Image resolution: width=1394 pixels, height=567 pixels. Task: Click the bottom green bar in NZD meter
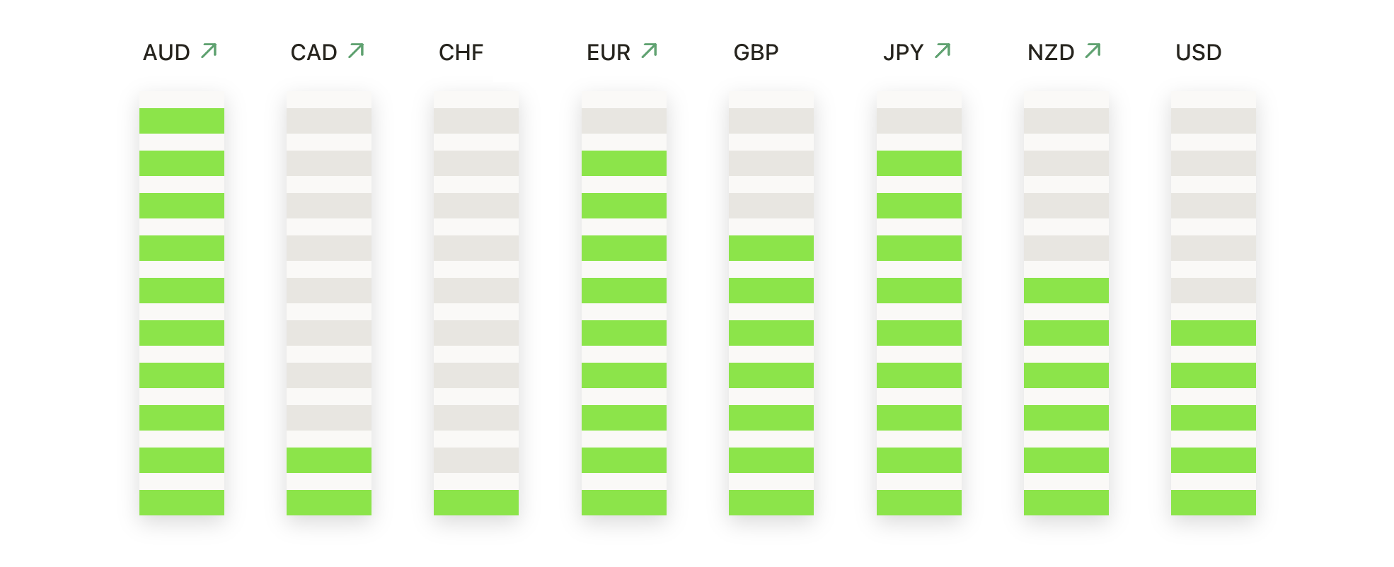coord(1066,503)
